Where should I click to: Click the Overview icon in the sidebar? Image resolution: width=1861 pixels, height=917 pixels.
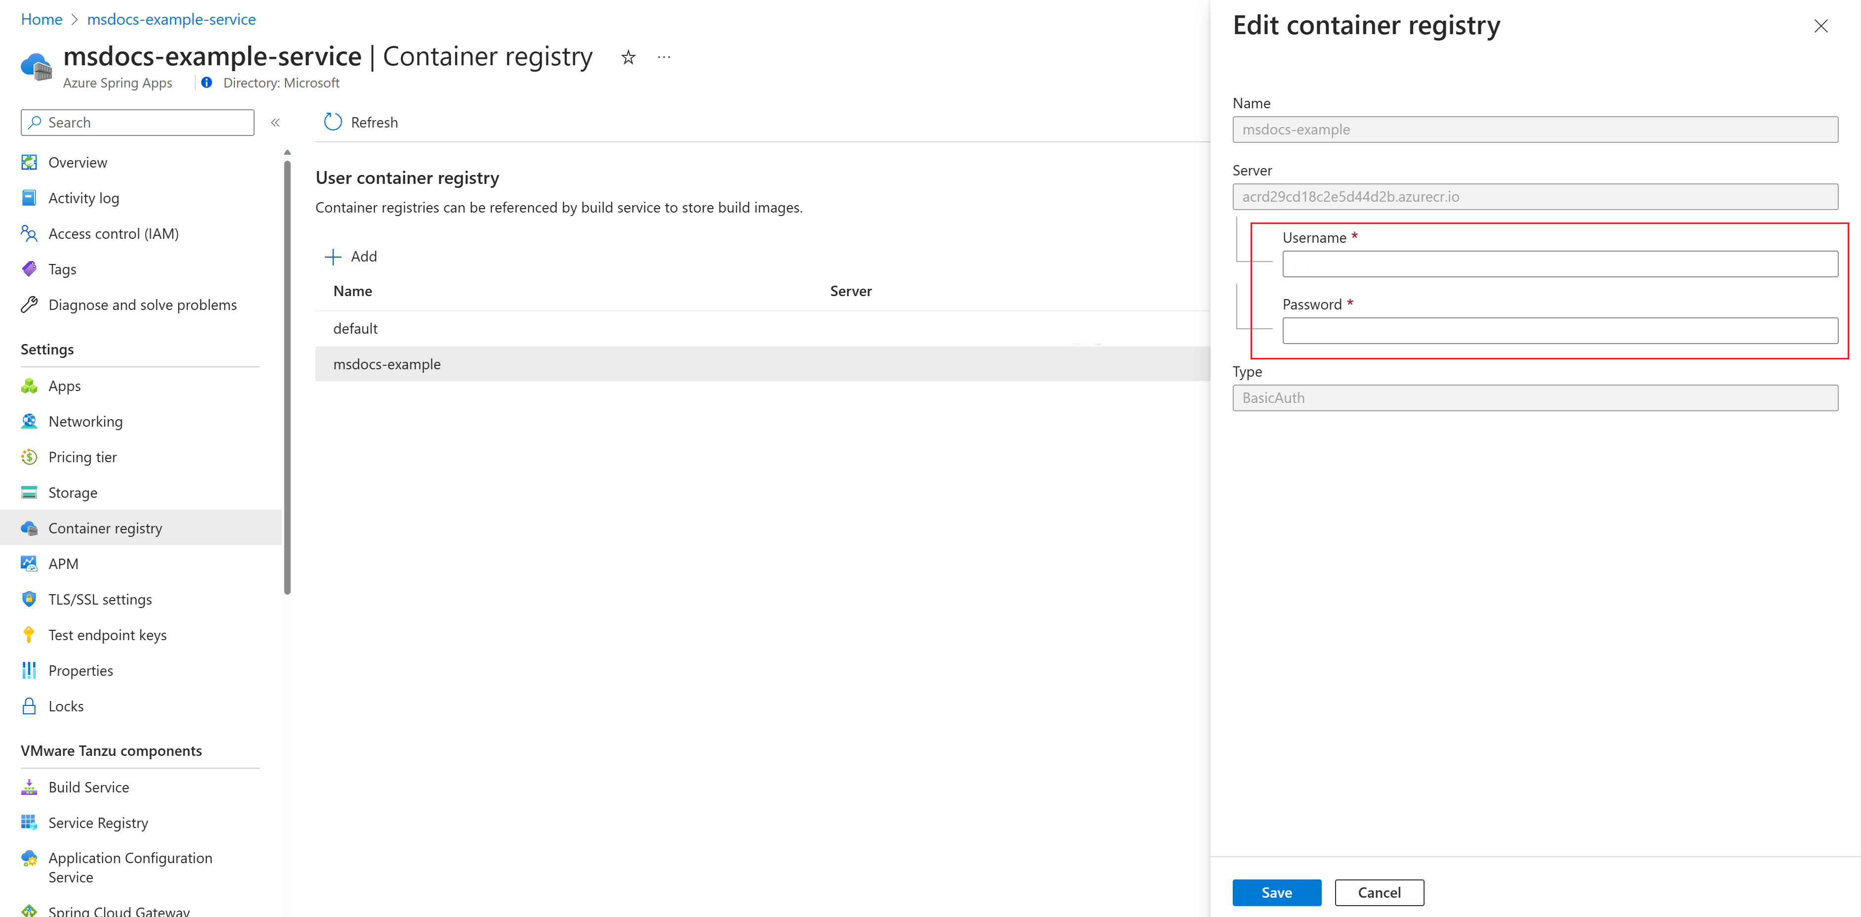(x=29, y=163)
